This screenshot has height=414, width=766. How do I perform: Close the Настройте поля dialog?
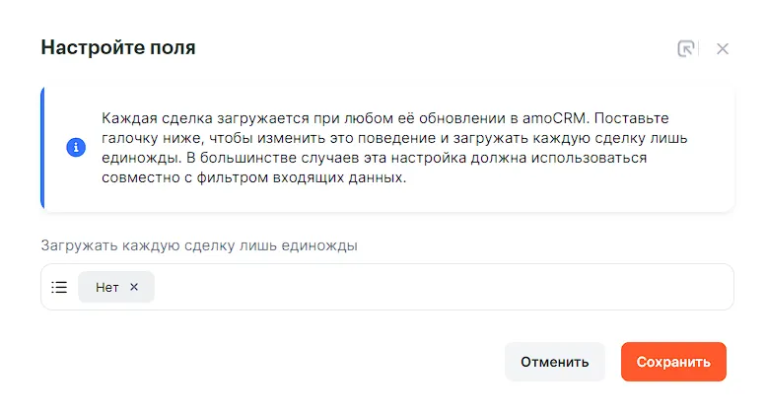click(723, 48)
